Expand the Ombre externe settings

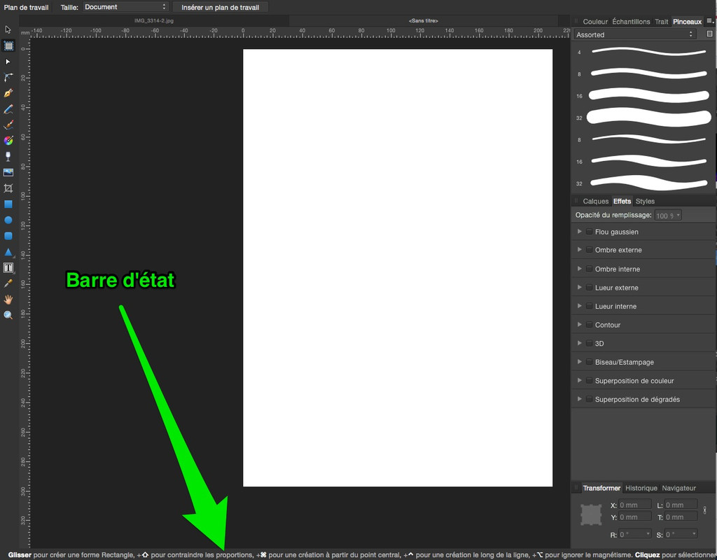tap(579, 250)
